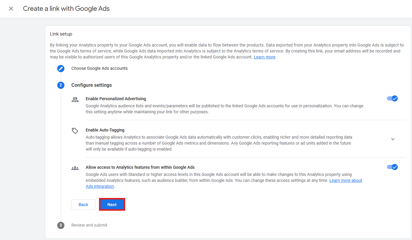Click the step 3 number circle
Image resolution: width=412 pixels, height=240 pixels.
(61, 225)
